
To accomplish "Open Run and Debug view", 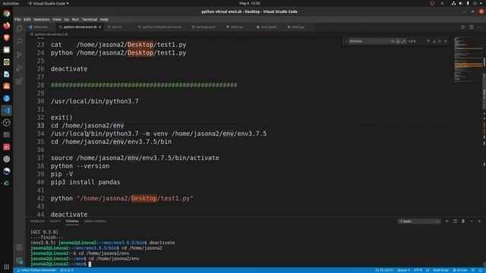I will point(19,67).
